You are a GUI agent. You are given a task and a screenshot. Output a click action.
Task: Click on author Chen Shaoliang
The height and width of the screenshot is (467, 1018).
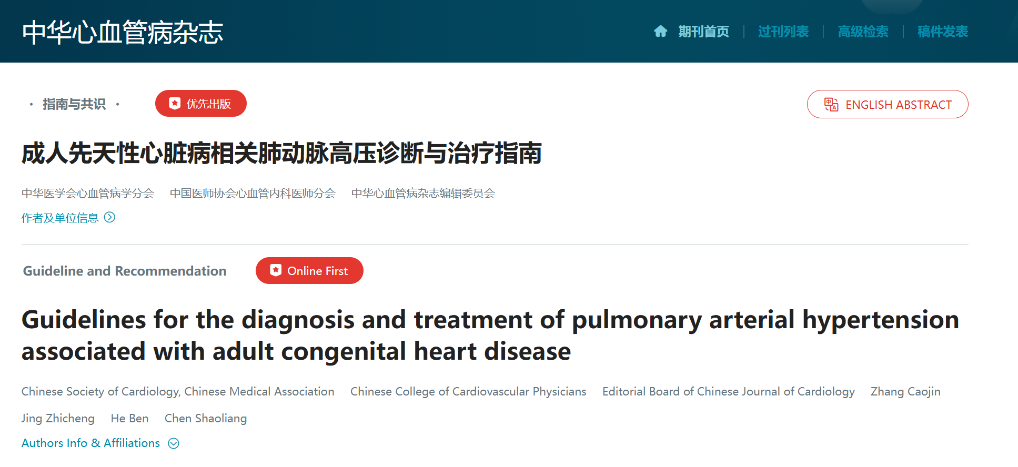point(205,418)
